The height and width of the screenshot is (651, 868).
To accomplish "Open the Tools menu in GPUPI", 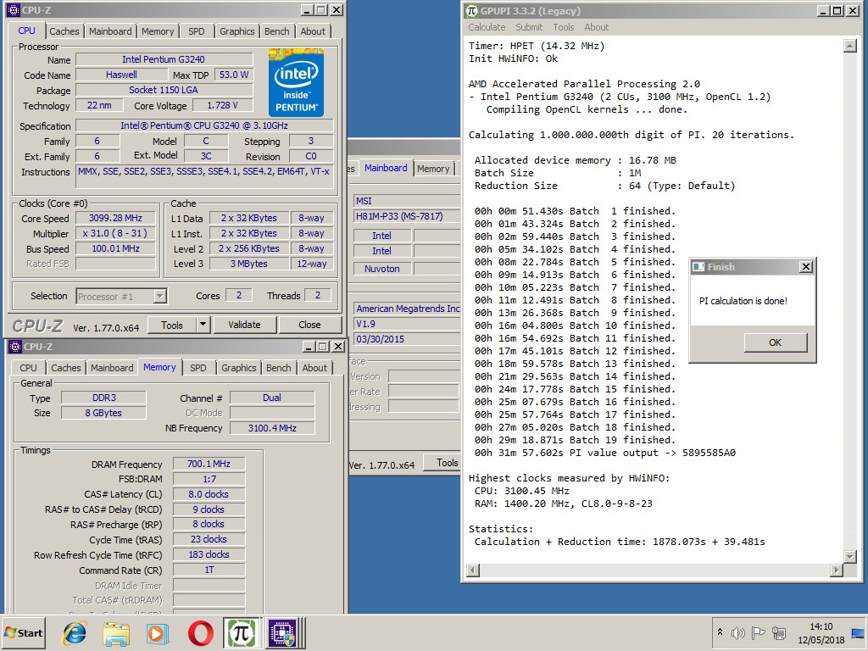I will pyautogui.click(x=563, y=27).
